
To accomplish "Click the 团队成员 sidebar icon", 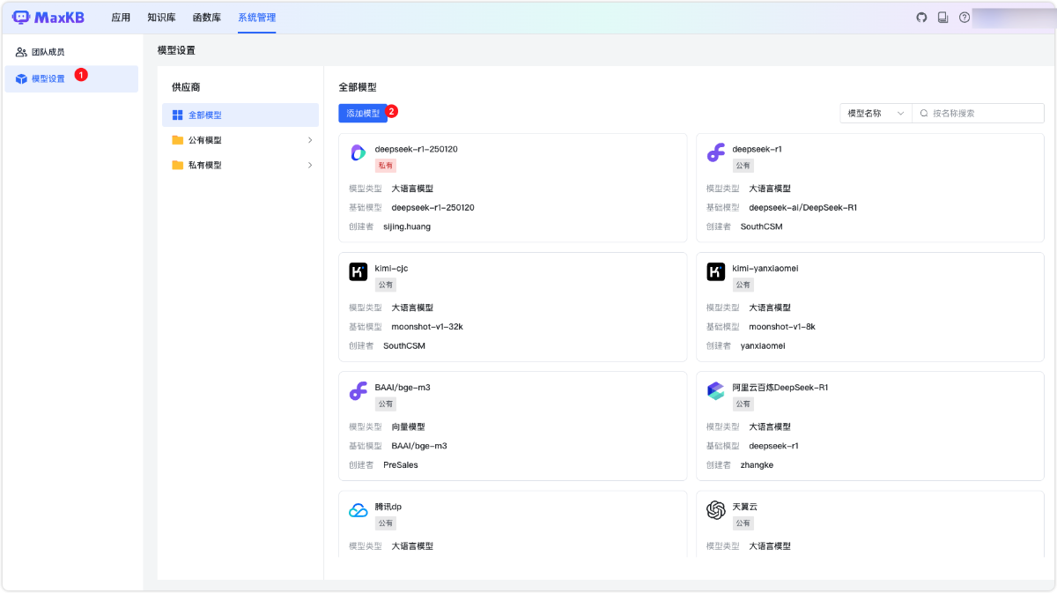I will coord(19,51).
